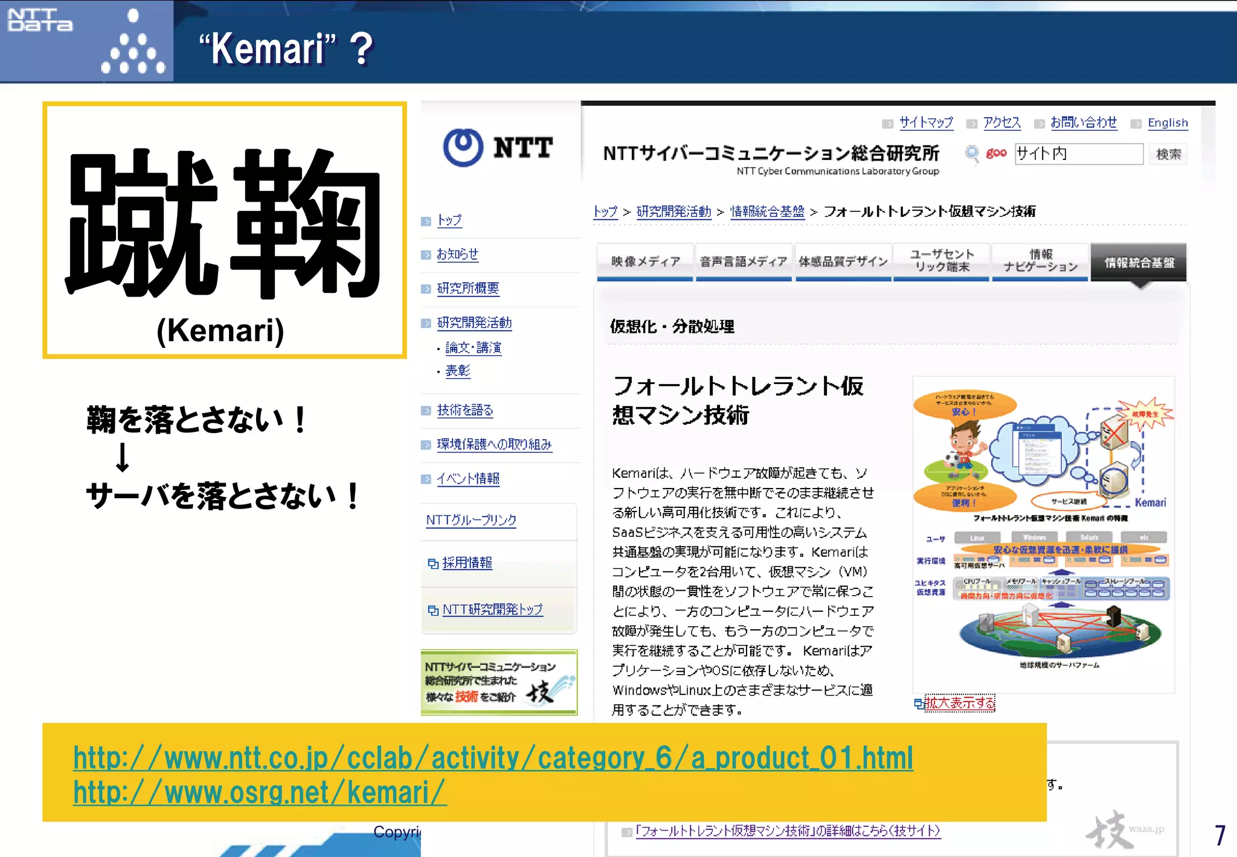Open the お問い合わせ link
Screen dimensions: 1237x857
(1084, 123)
